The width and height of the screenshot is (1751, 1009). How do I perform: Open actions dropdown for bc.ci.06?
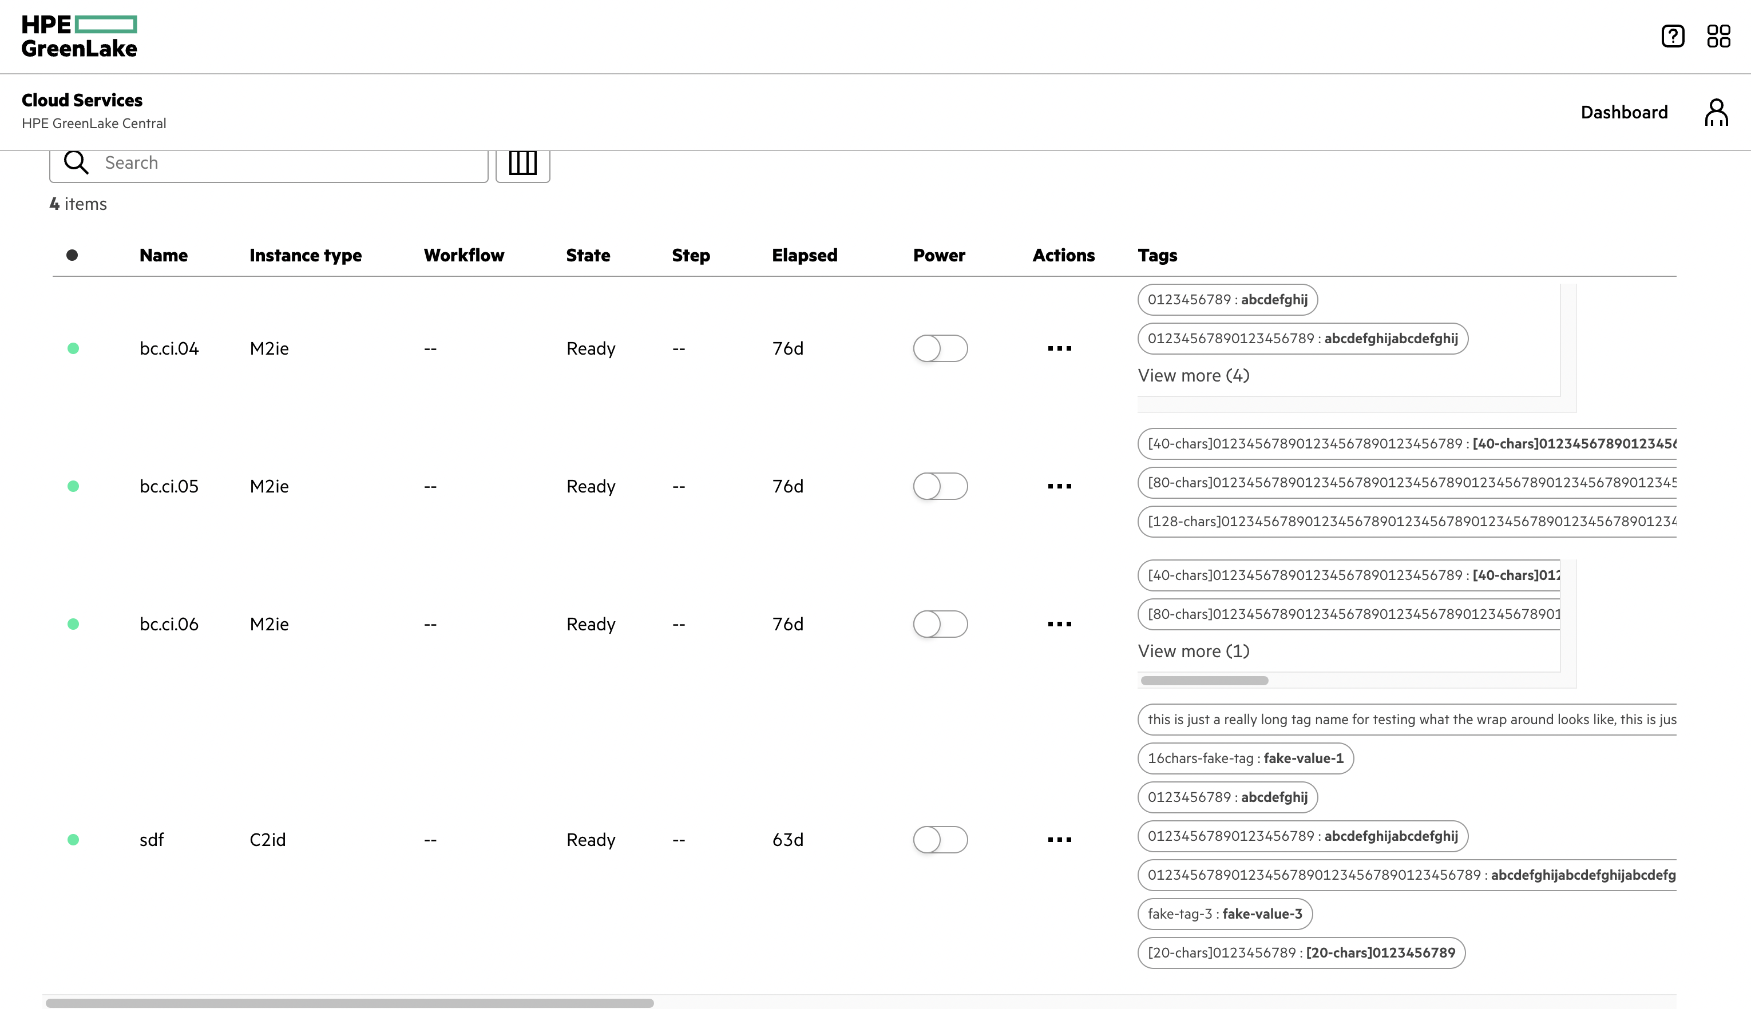(1059, 623)
